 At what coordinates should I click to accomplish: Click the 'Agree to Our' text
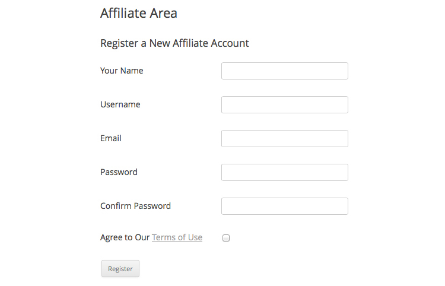125,237
